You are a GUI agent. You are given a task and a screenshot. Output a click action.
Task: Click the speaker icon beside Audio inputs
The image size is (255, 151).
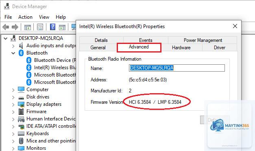click(21, 46)
